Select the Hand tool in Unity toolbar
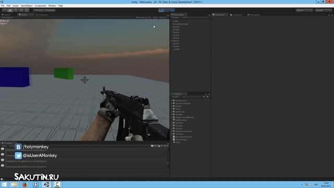The height and width of the screenshot is (188, 334). 5,10
